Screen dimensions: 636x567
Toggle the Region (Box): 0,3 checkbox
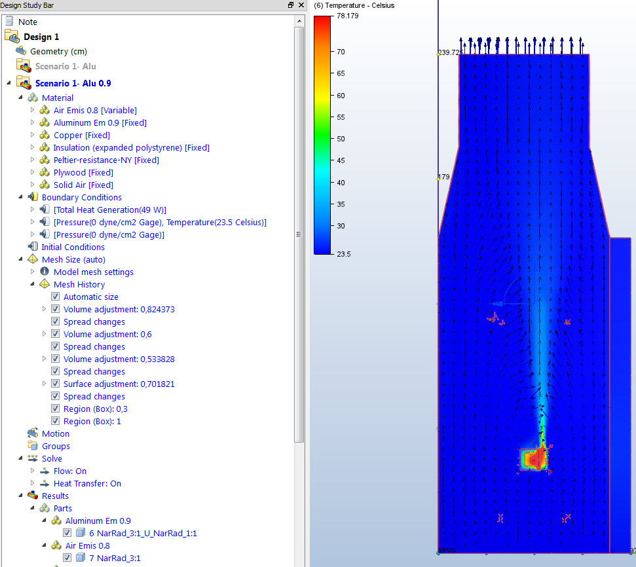coord(55,409)
